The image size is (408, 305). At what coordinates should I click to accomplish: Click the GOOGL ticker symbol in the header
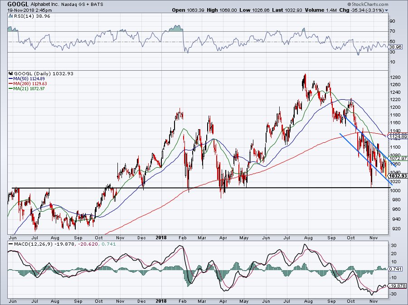click(19, 4)
